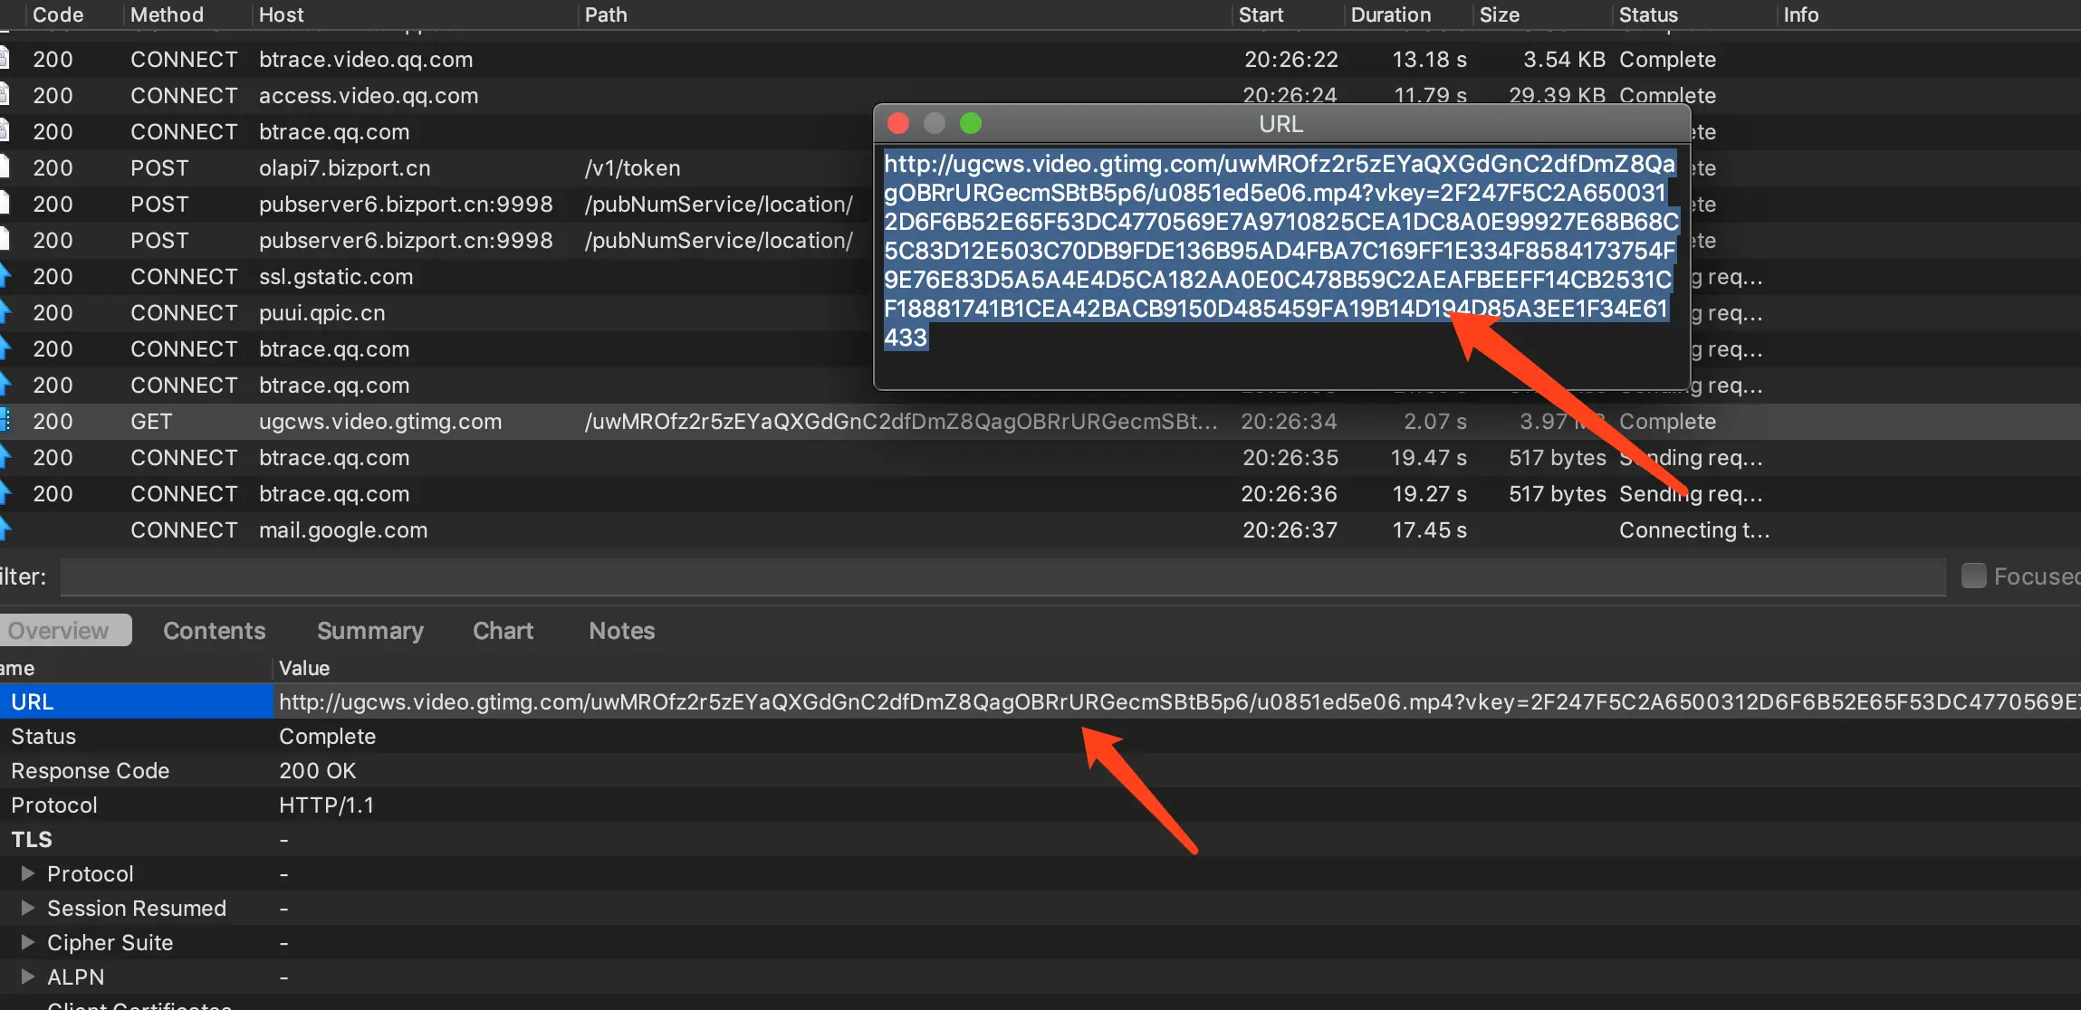Click the upload arrow icon for ssl.gstatic.com row
This screenshot has height=1010, width=2081.
pyautogui.click(x=5, y=276)
